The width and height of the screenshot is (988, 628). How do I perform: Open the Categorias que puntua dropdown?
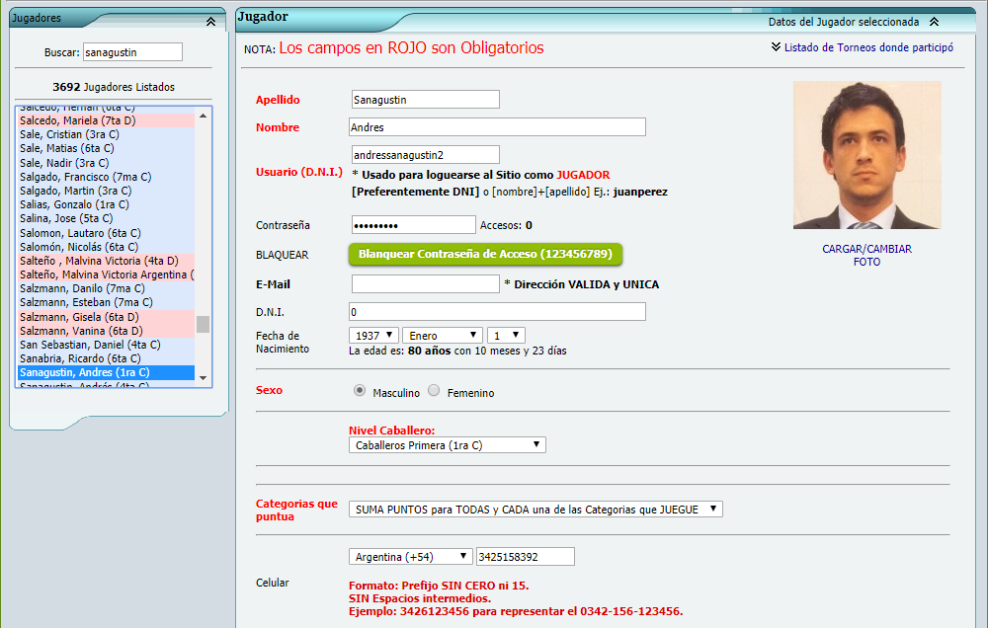(x=535, y=510)
